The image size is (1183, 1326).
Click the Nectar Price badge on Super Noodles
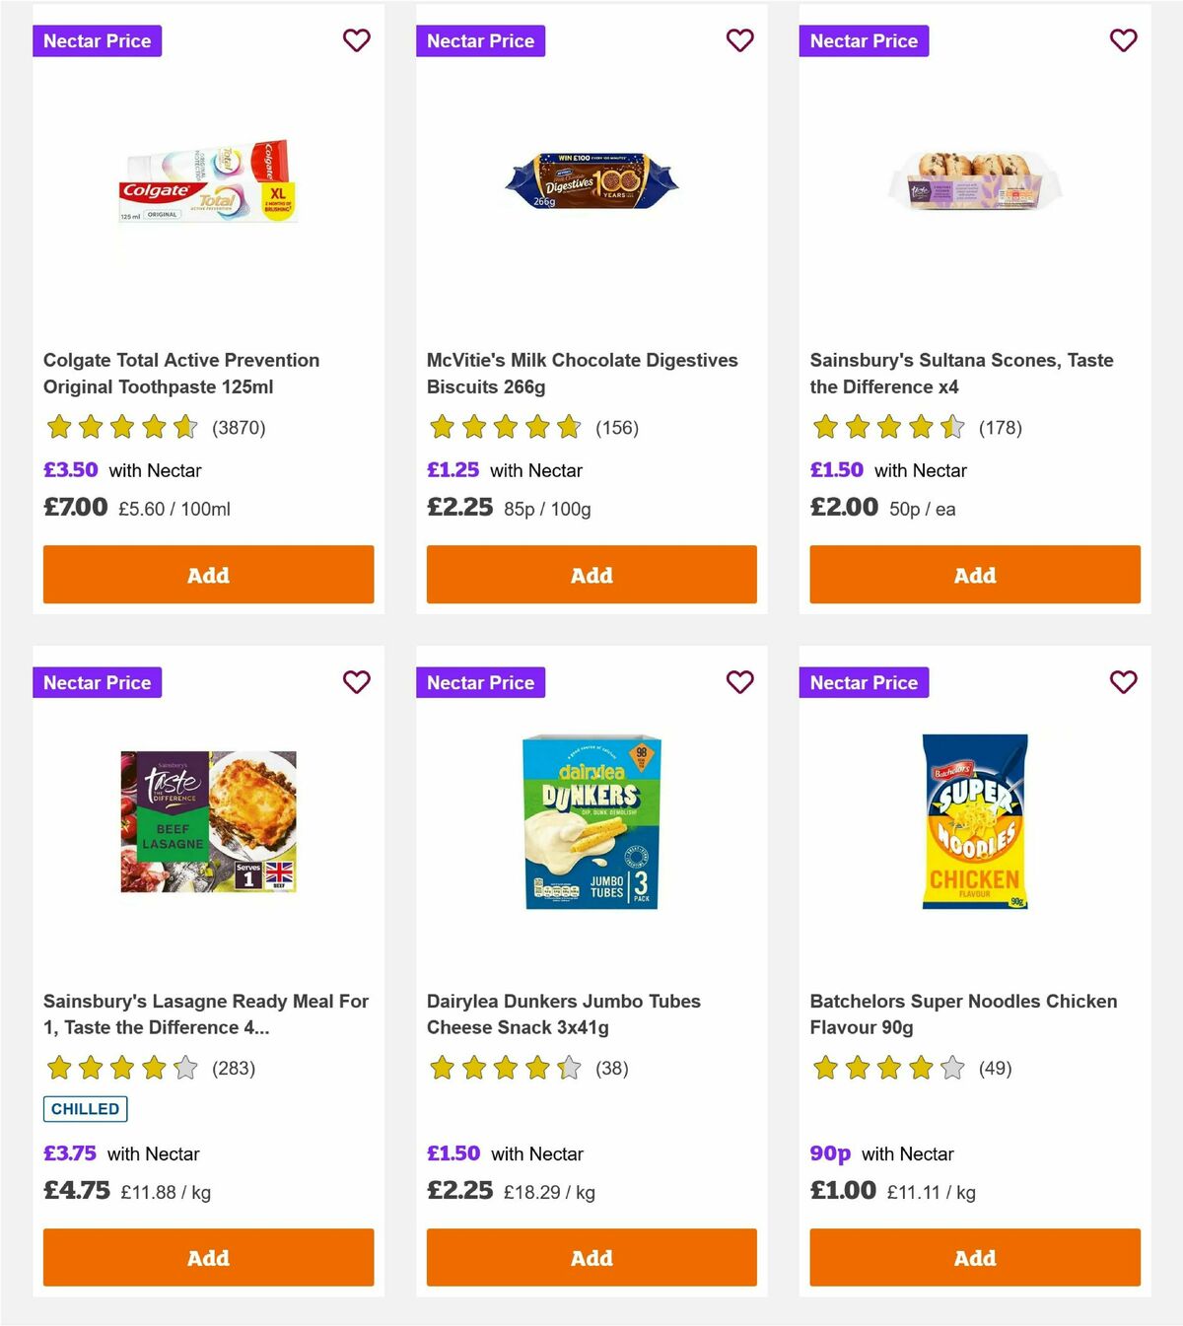coord(864,681)
